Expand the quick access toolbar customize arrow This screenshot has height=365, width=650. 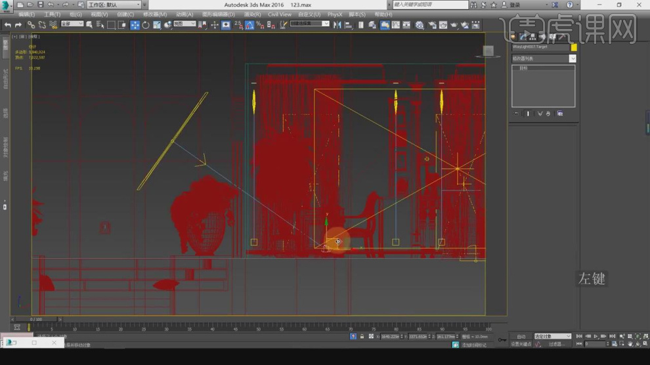pos(144,5)
